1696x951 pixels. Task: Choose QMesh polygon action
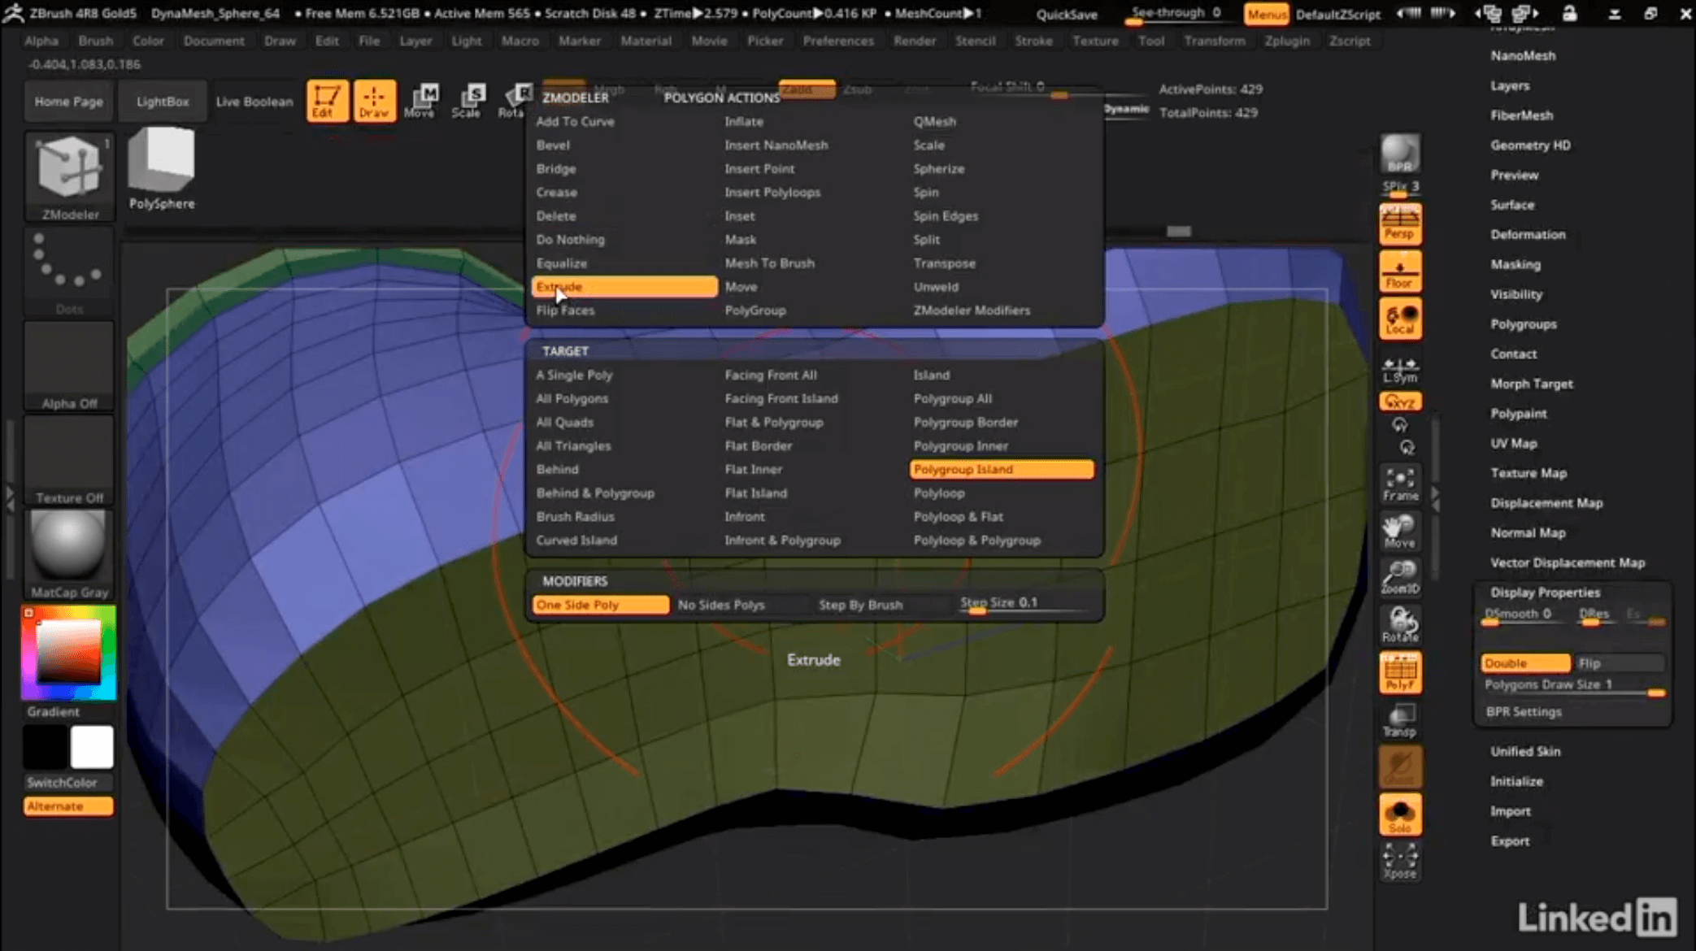point(934,121)
